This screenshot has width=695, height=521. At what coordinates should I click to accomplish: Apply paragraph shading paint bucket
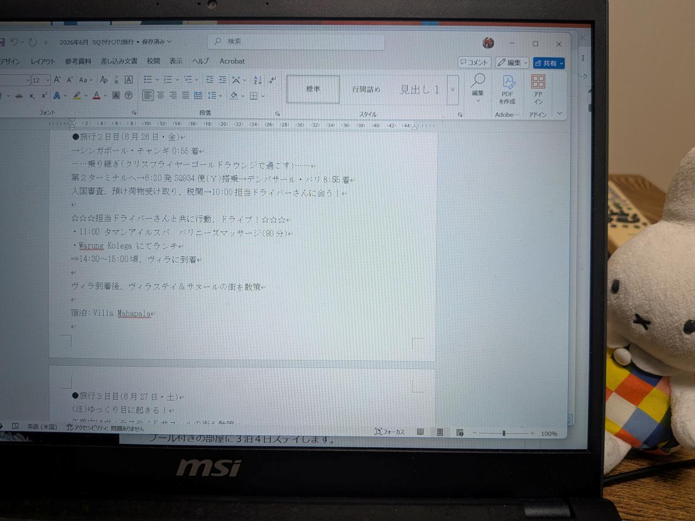point(234,96)
